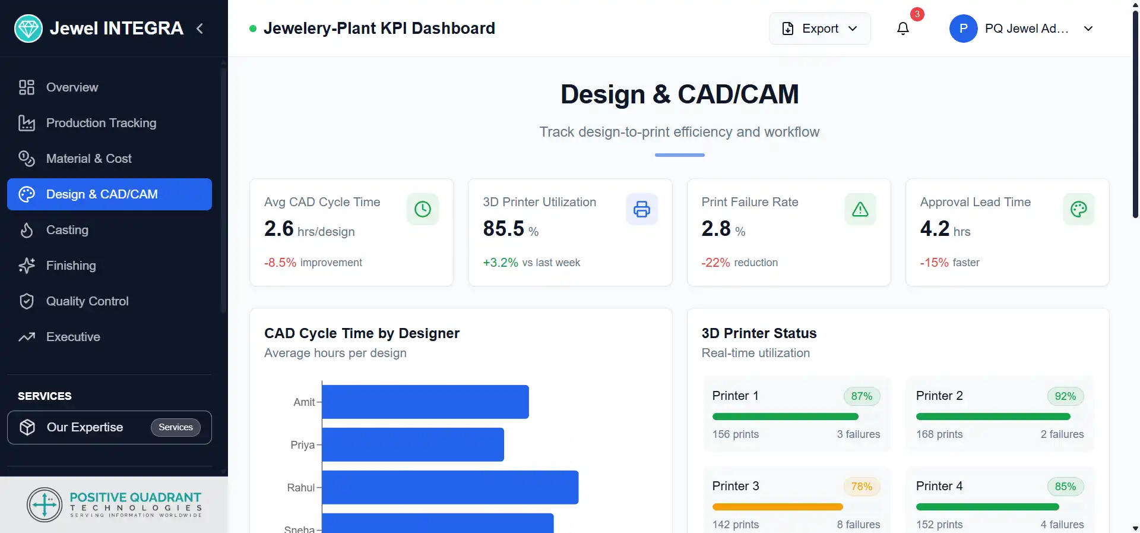The height and width of the screenshot is (533, 1140).
Task: Click the 3D Printer Status heading
Action: coord(759,333)
